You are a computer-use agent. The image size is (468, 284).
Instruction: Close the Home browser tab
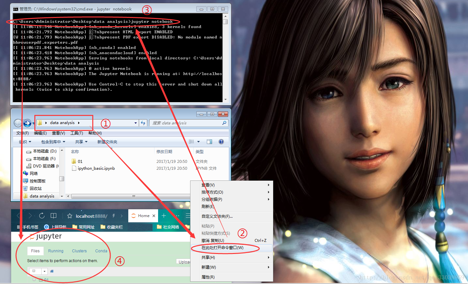(154, 216)
